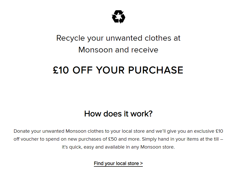Click the word work? in the heading

pos(141,114)
